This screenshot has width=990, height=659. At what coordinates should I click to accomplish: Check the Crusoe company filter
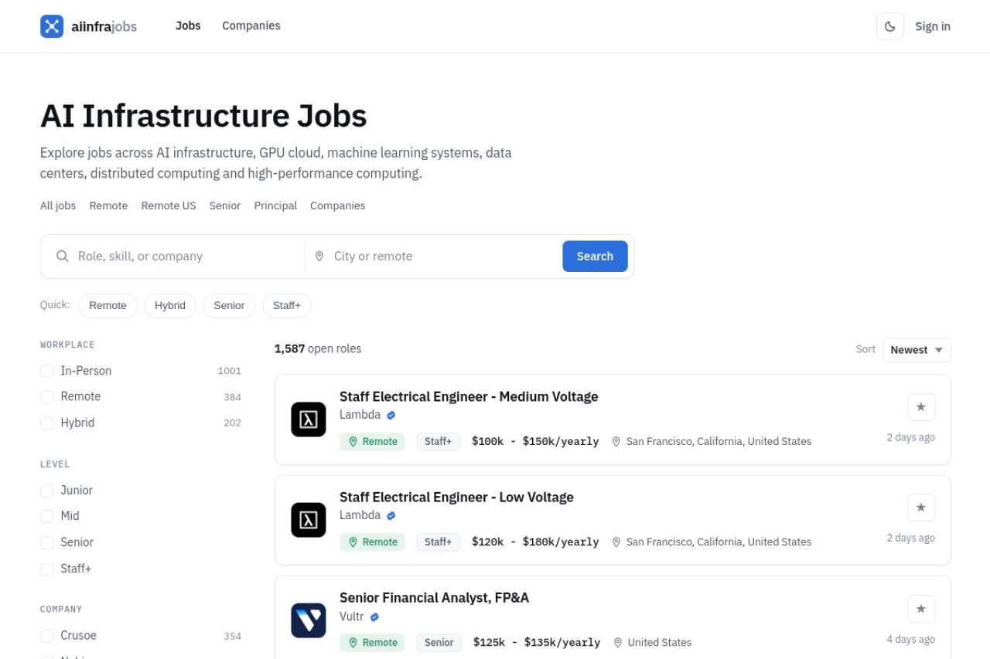47,636
